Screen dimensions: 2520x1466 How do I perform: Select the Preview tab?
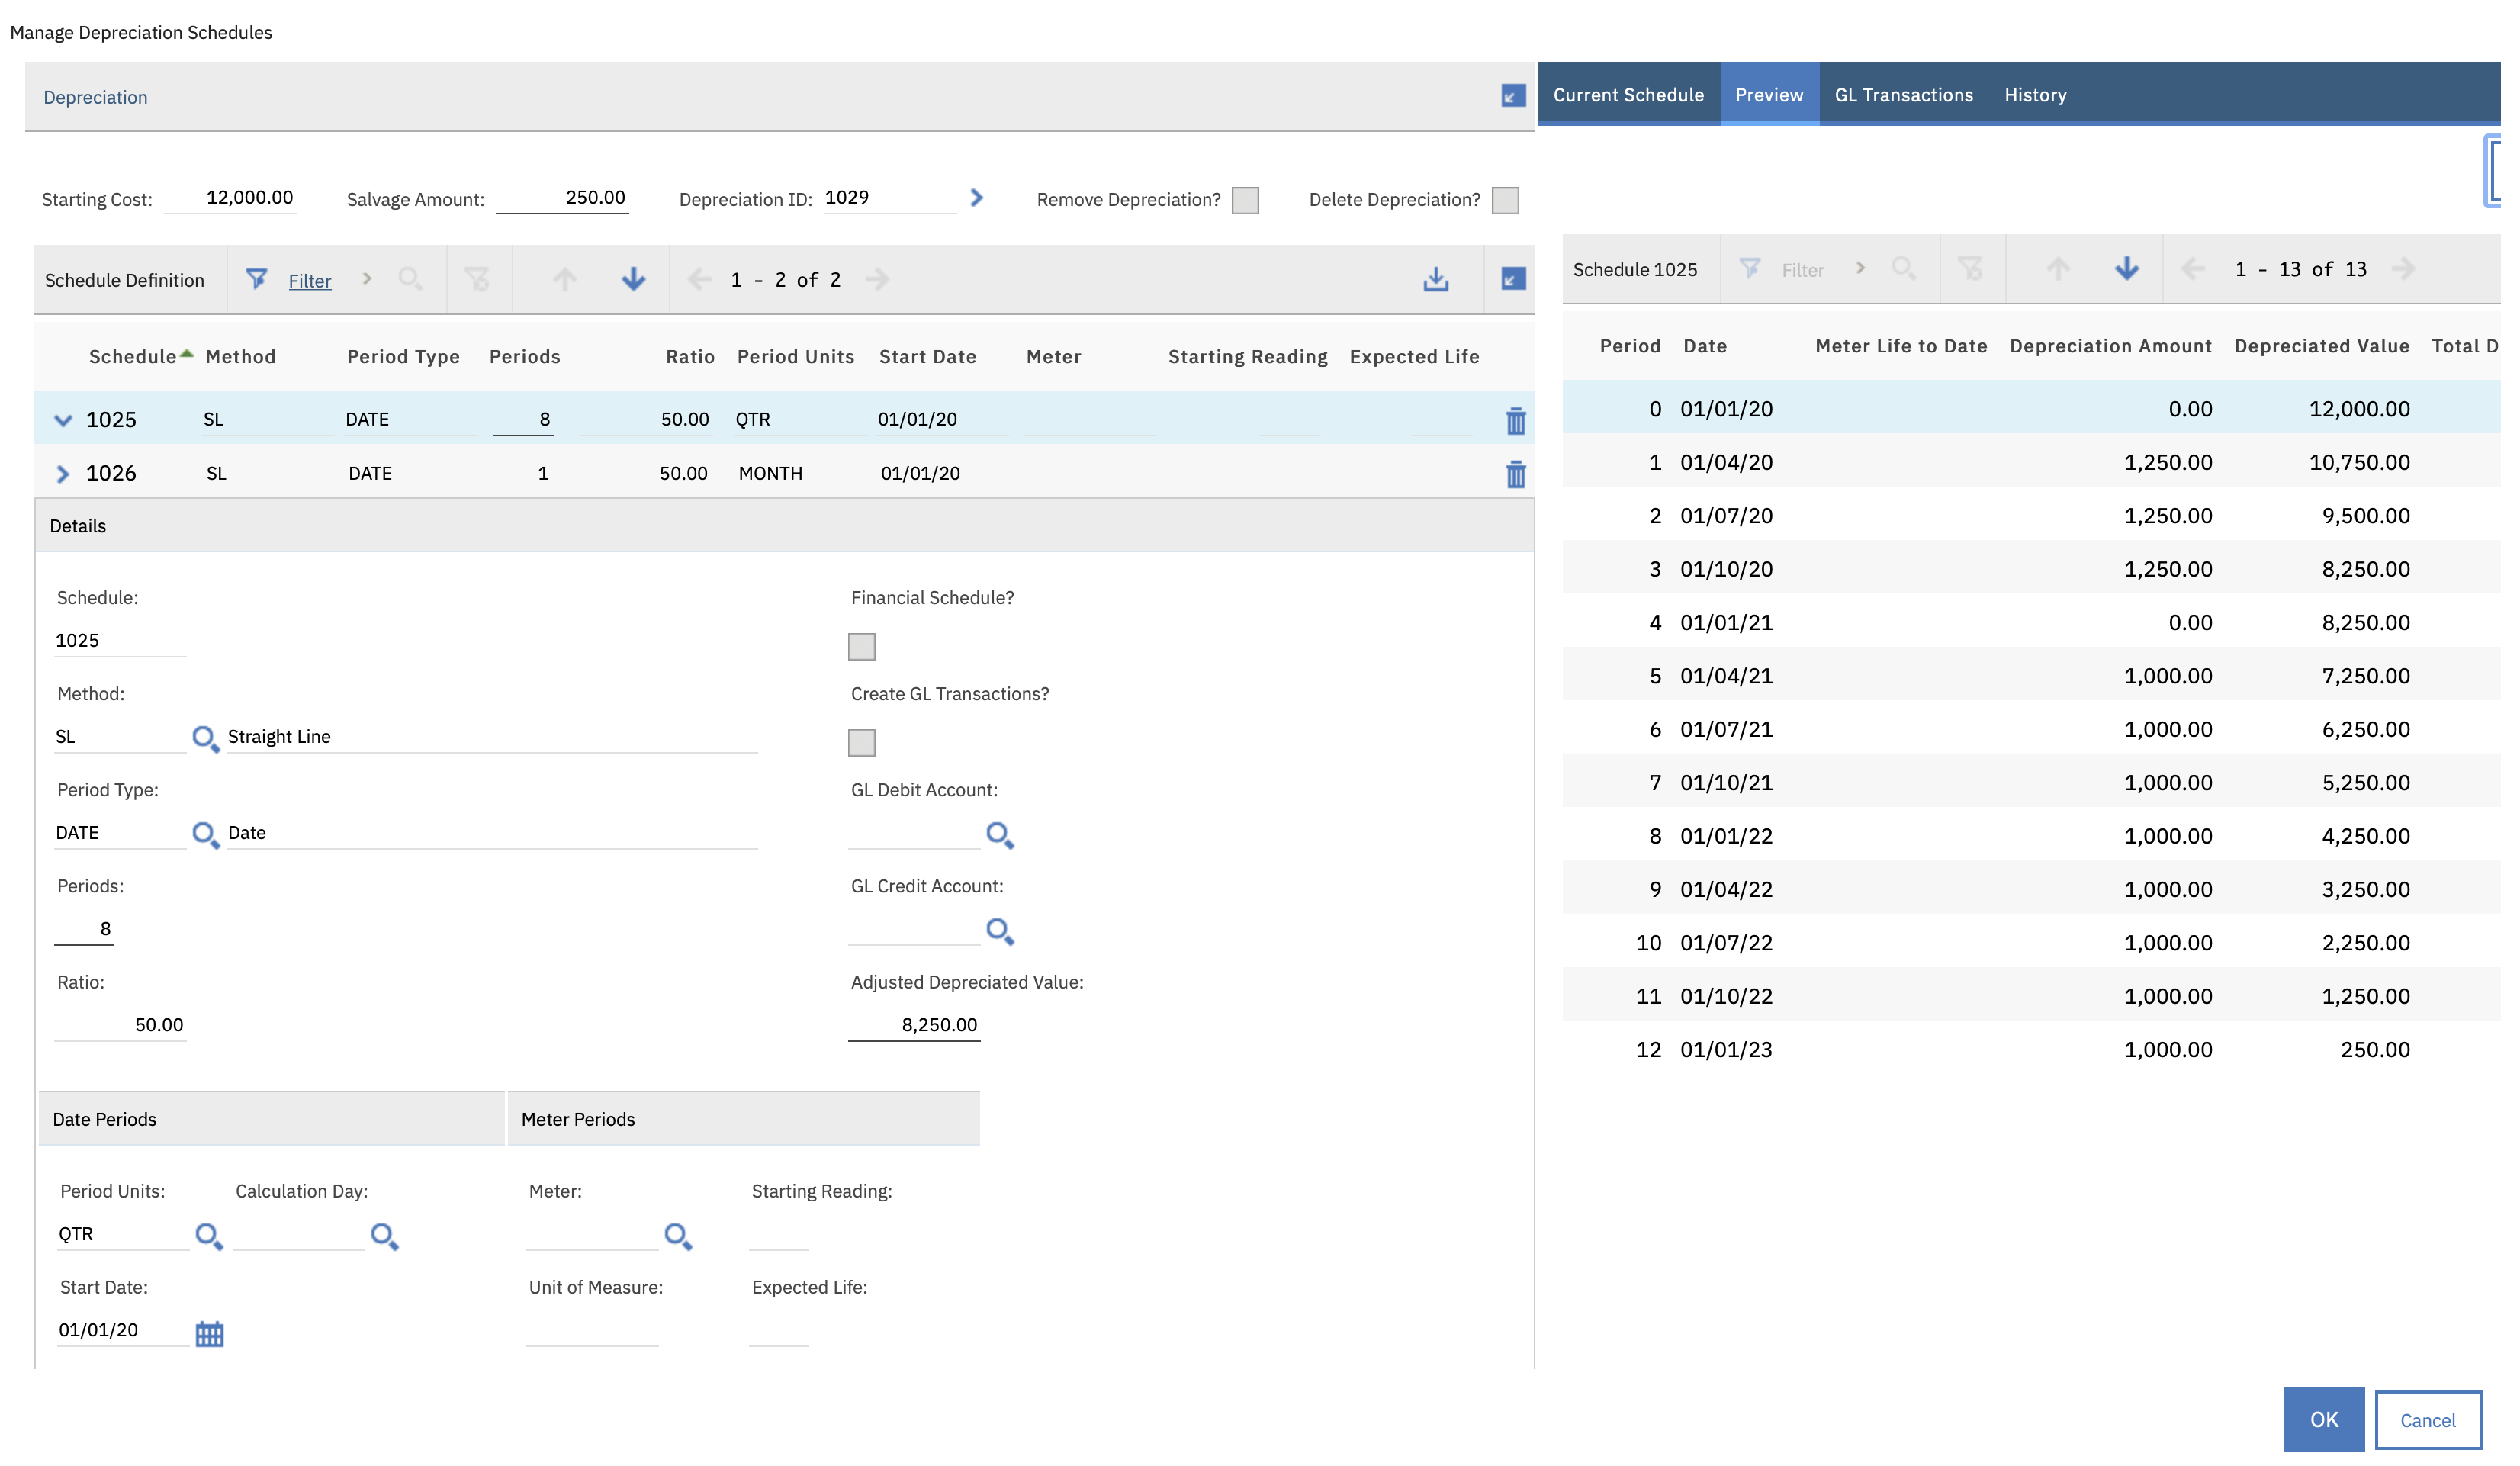pyautogui.click(x=1769, y=94)
